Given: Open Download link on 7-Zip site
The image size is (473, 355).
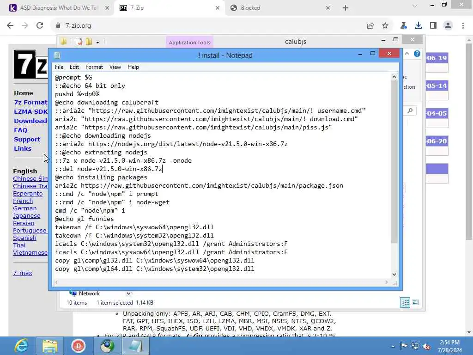Looking at the screenshot, I should (30, 121).
